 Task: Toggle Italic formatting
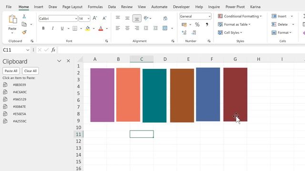(53, 28)
